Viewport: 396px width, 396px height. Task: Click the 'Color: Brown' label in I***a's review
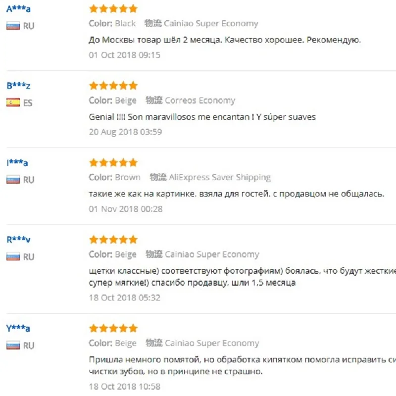click(x=115, y=177)
